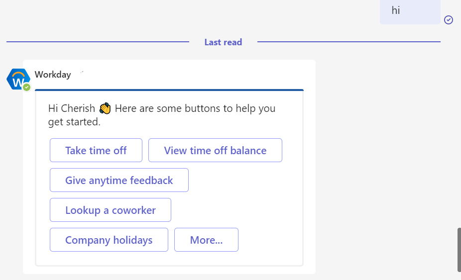Viewport: 461px width, 280px height.
Task: Choose Lookup a coworker
Action: tap(110, 210)
